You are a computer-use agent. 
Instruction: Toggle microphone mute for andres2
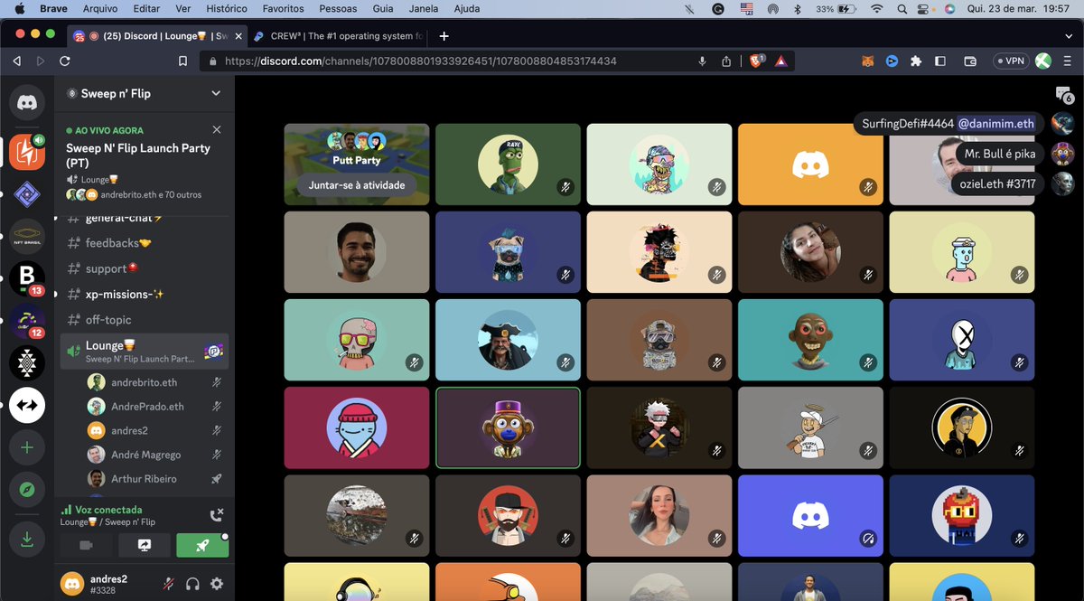pyautogui.click(x=168, y=584)
